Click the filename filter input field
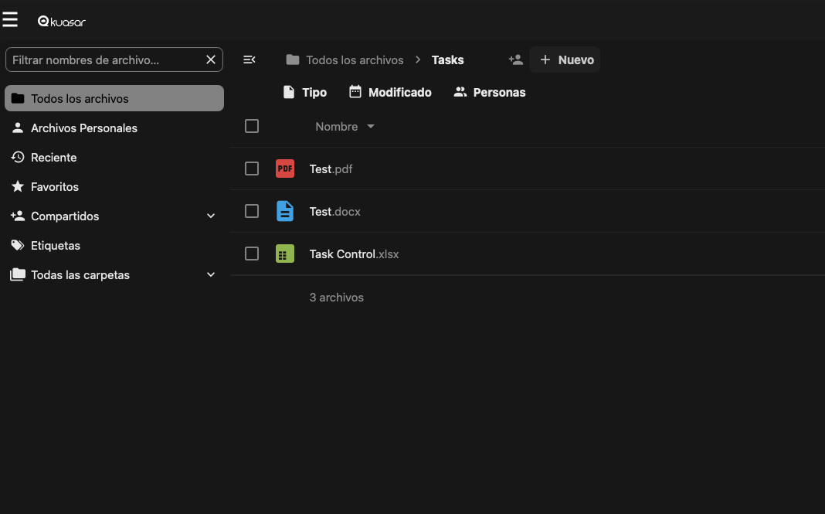Viewport: 825px width, 514px height. click(100, 60)
